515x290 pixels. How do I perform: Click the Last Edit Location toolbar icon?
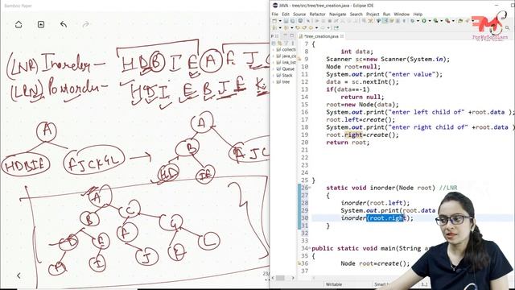(297, 28)
